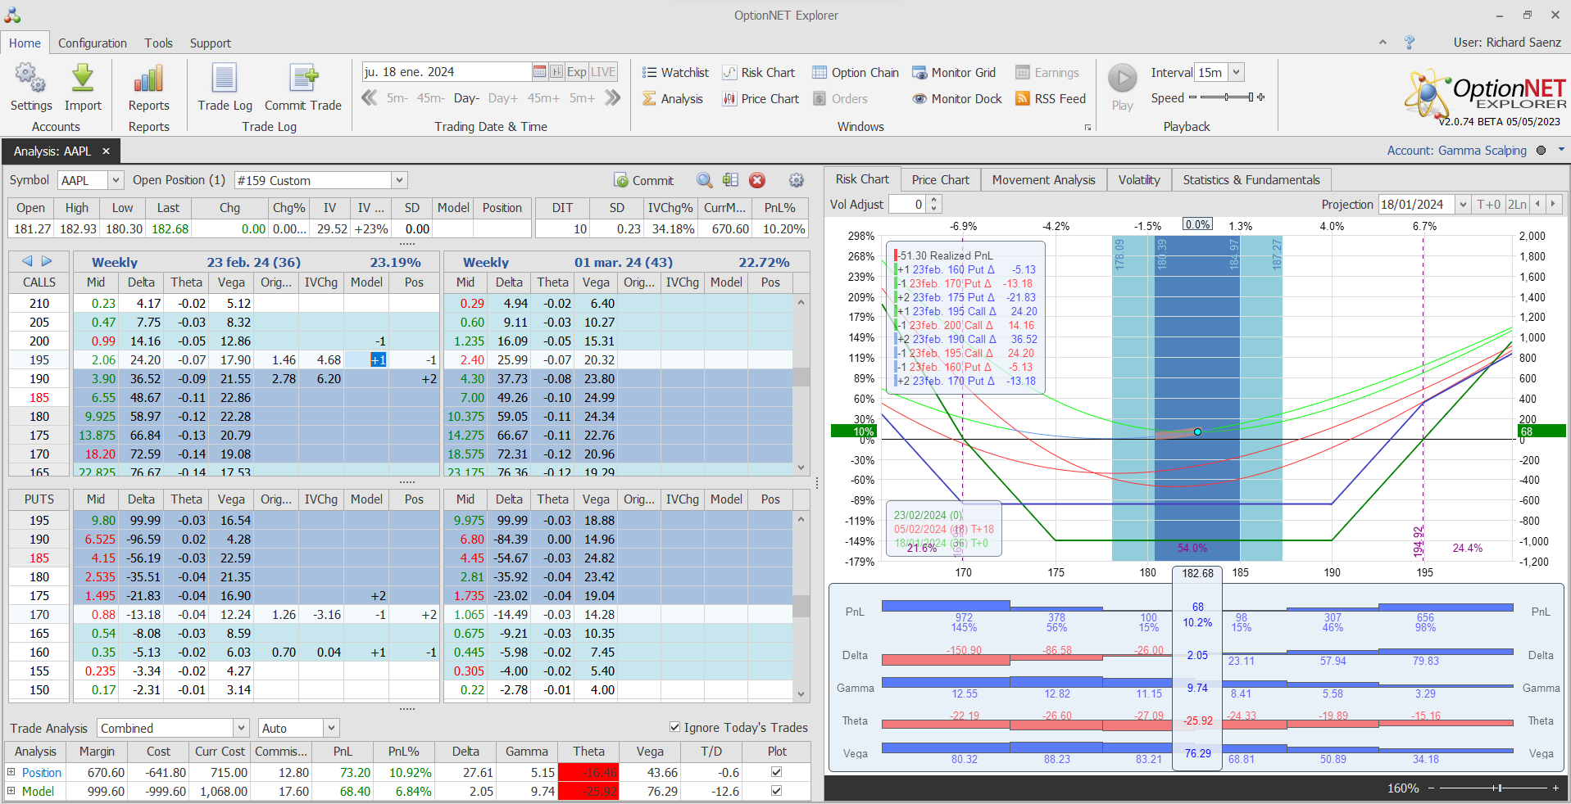Toggle Plot checkbox for Model row
The width and height of the screenshot is (1571, 804).
click(x=776, y=791)
